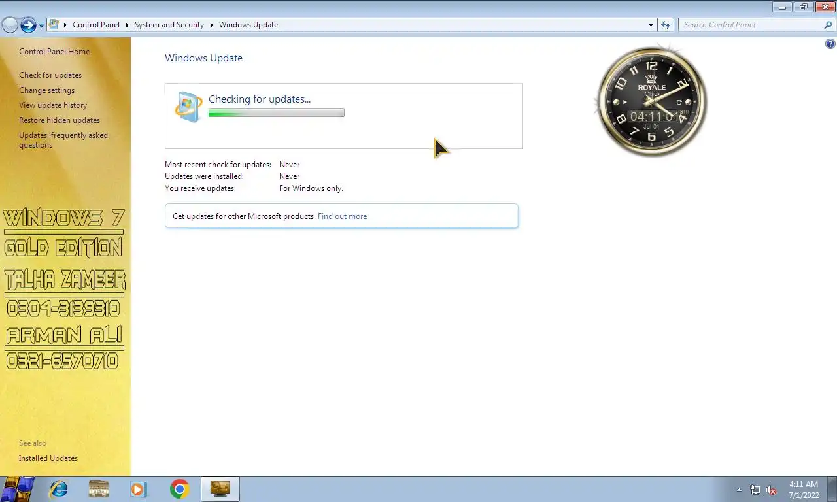
Task: Click the Back navigation arrow
Action: point(10,25)
